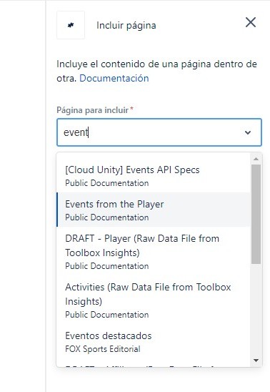The width and height of the screenshot is (270, 392).
Task: Select Eventos destacados from FOX Sports Editorial
Action: [x=154, y=341]
